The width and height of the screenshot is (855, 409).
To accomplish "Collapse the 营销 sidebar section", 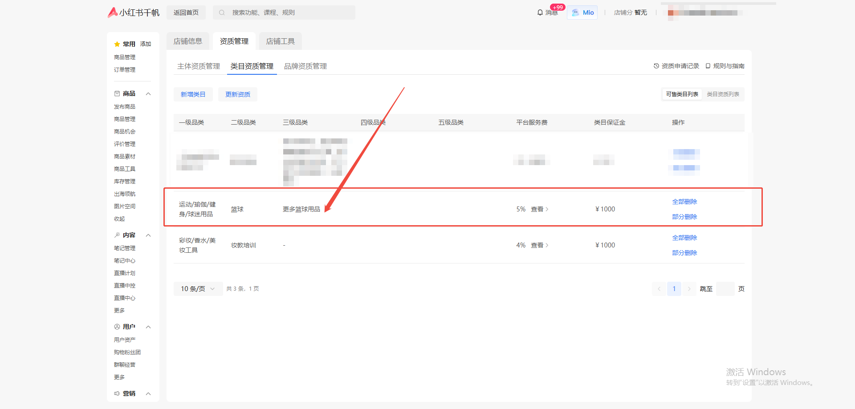I will coord(148,393).
